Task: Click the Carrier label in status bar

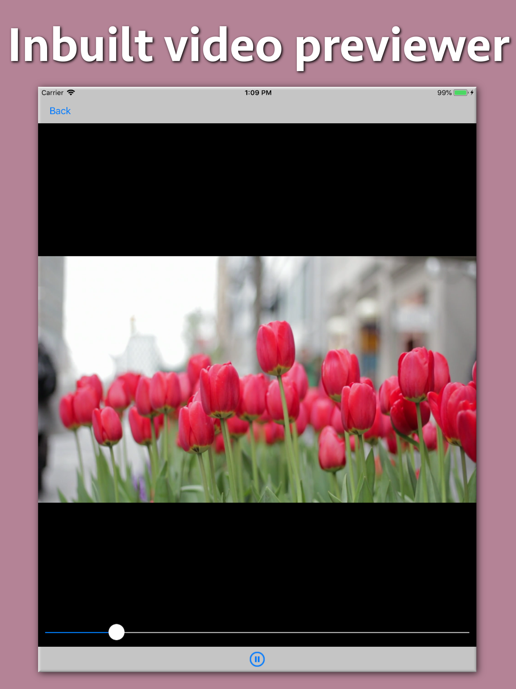Action: 52,93
